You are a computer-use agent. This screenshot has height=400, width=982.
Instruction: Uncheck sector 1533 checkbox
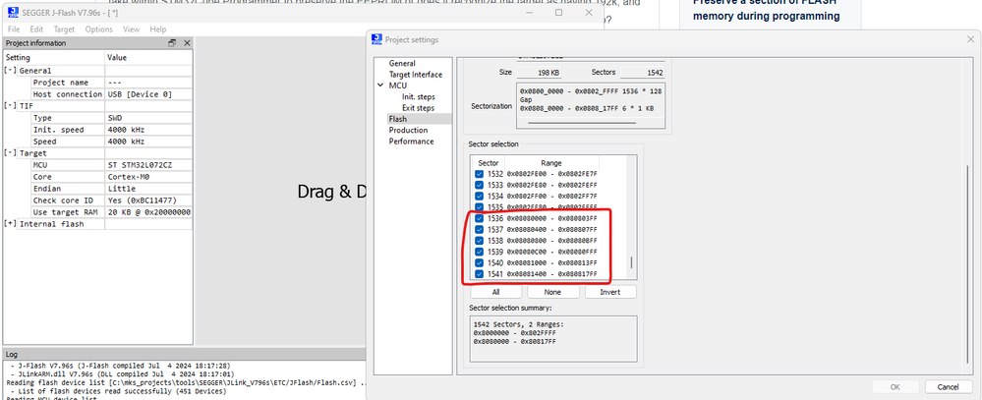click(x=479, y=186)
